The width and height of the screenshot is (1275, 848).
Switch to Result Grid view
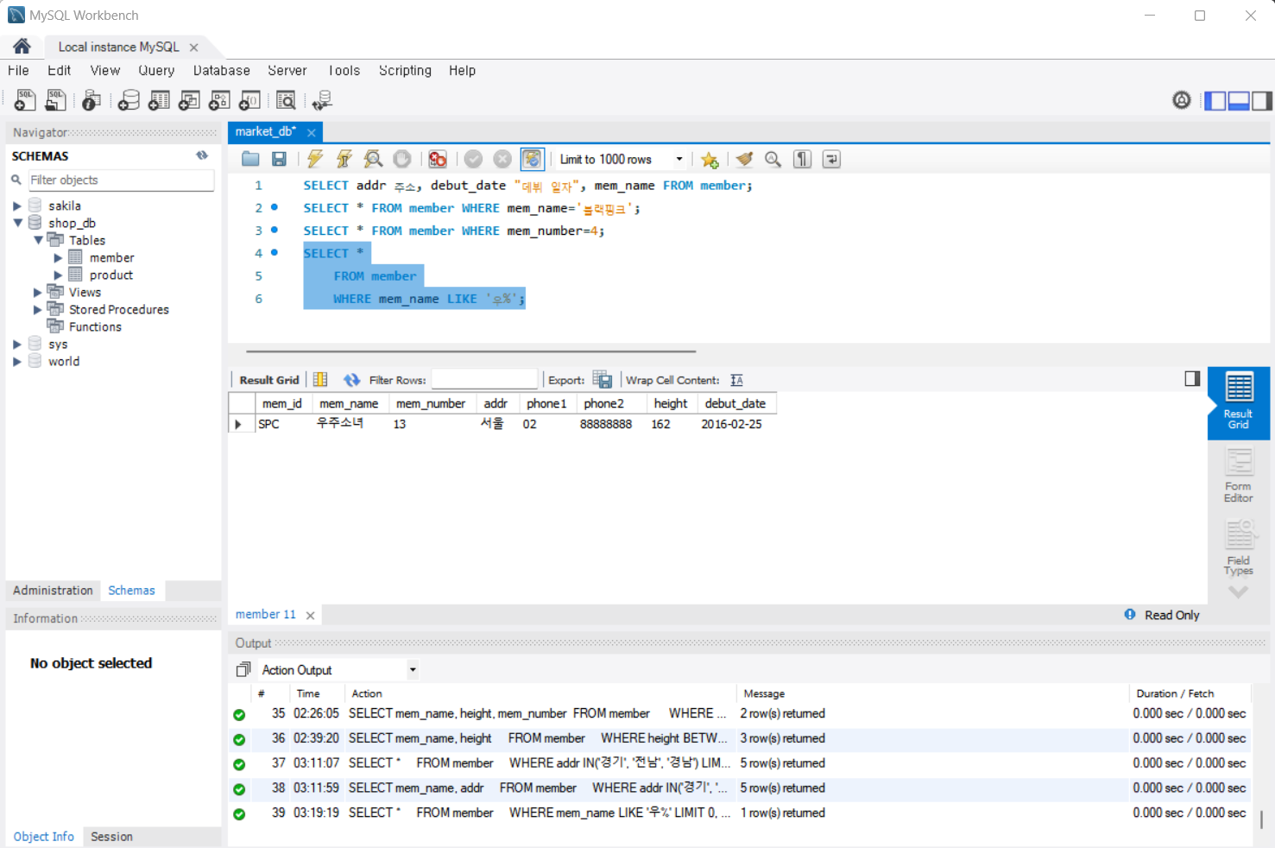[x=1239, y=402]
